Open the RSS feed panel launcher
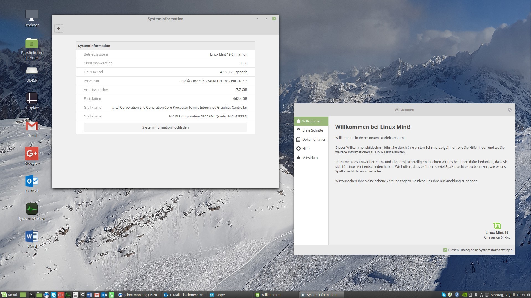 (111, 295)
